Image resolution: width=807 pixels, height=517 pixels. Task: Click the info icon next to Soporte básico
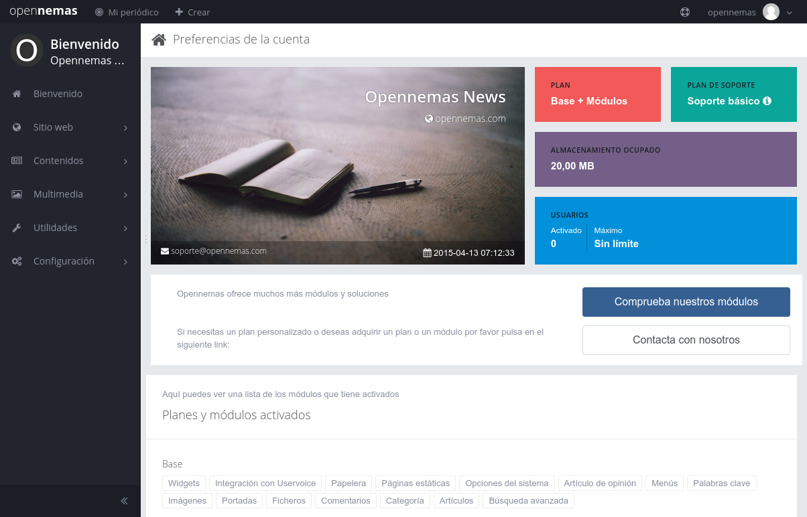pos(767,101)
